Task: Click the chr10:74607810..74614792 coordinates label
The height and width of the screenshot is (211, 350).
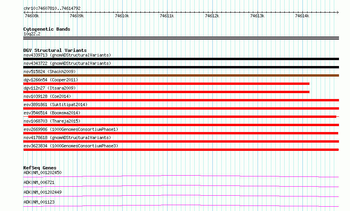Action: (x=52, y=8)
